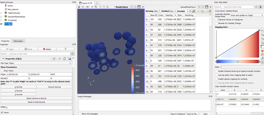Click the save to preset folder icon

[262, 55]
